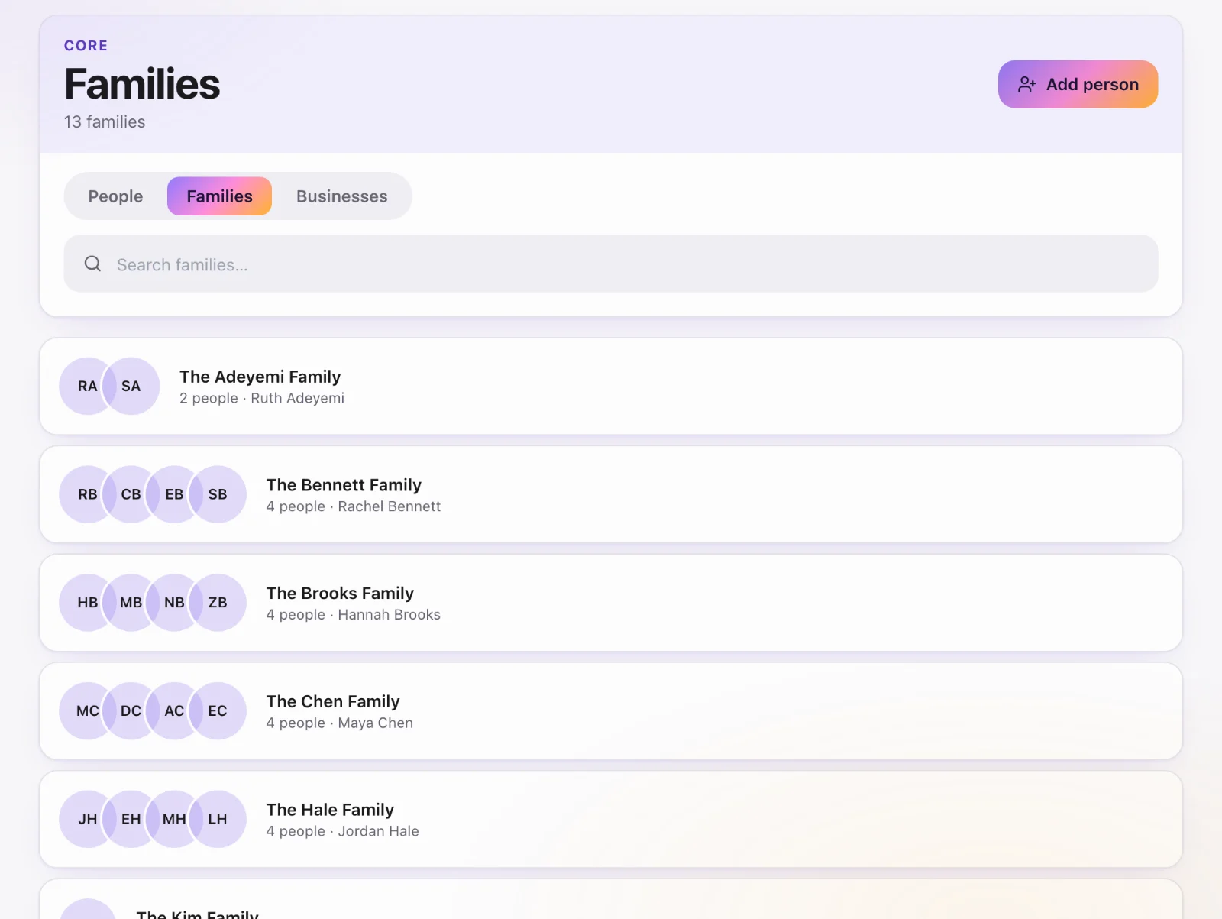
Task: Switch to the People tab
Action: click(x=115, y=196)
